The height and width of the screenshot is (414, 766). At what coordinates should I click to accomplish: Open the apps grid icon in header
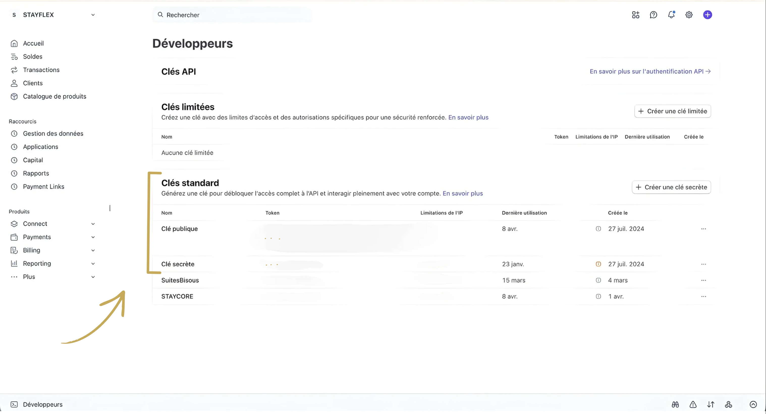pos(636,15)
